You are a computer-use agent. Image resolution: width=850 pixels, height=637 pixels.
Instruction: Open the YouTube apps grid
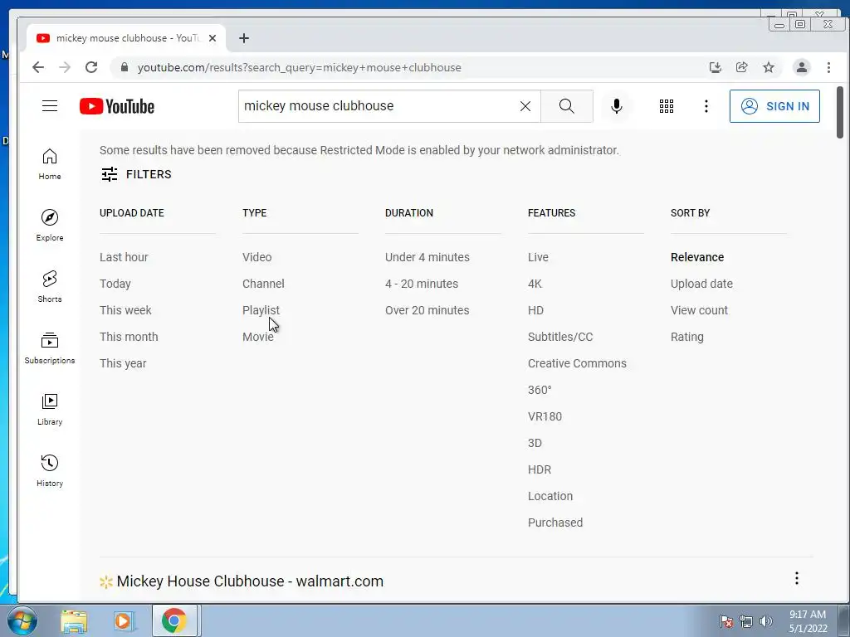[667, 106]
